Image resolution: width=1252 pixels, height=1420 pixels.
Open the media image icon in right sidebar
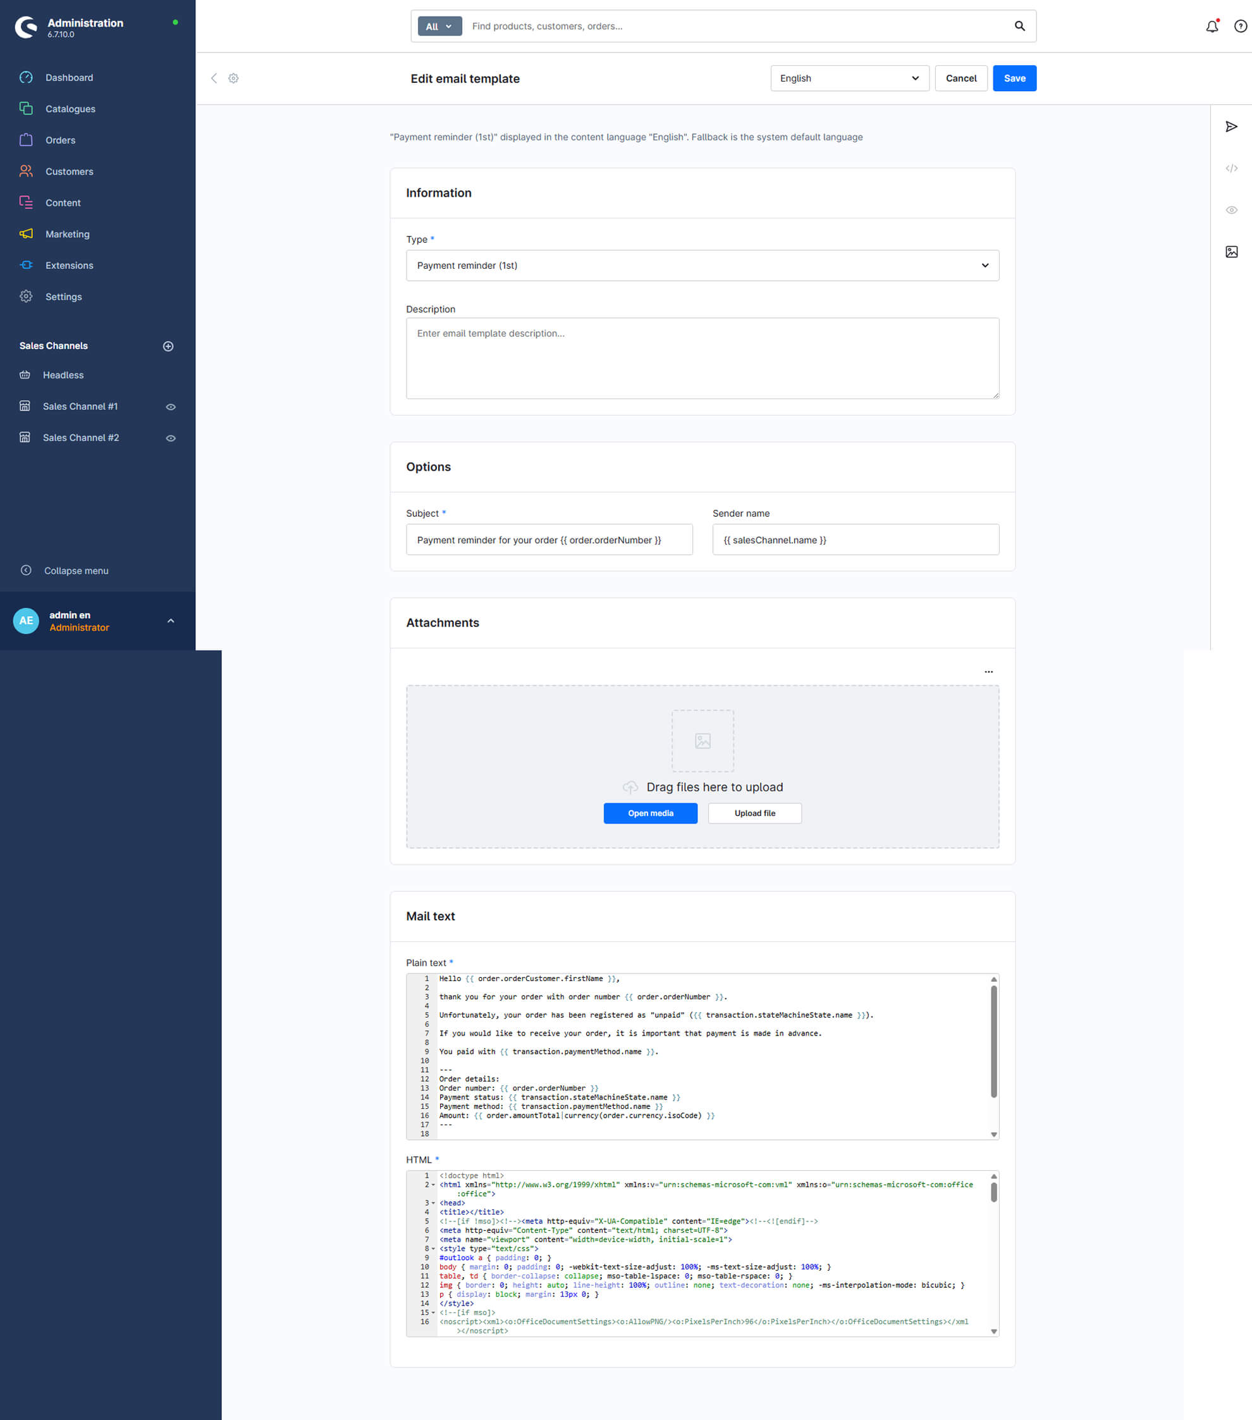click(x=1231, y=252)
